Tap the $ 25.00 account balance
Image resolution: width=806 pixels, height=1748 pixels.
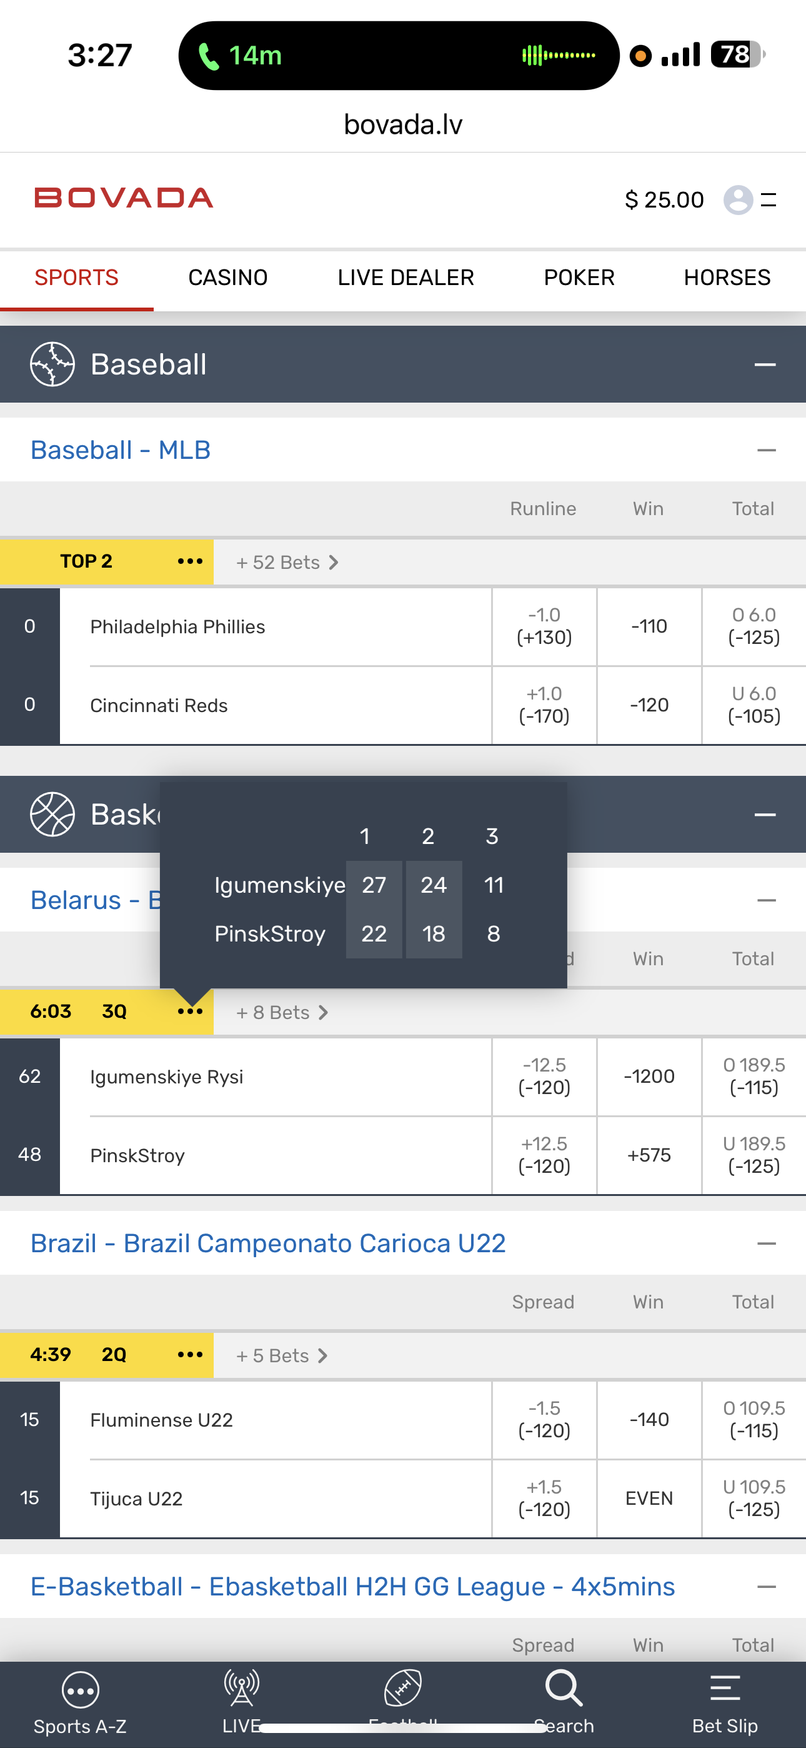664,199
